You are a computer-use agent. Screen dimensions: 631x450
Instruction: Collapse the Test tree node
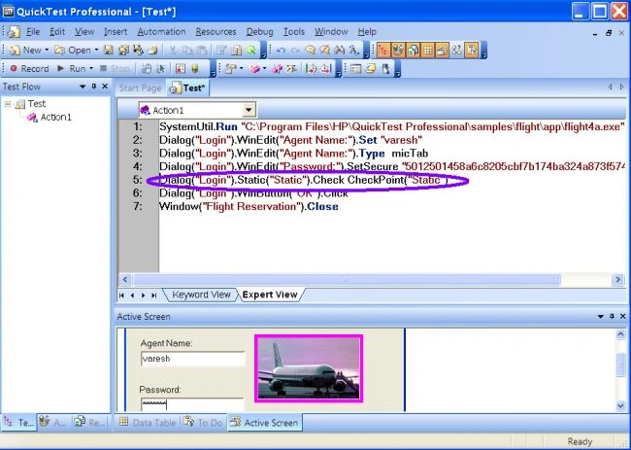(x=8, y=104)
